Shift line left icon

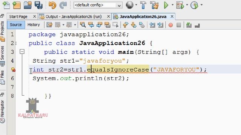(152, 25)
